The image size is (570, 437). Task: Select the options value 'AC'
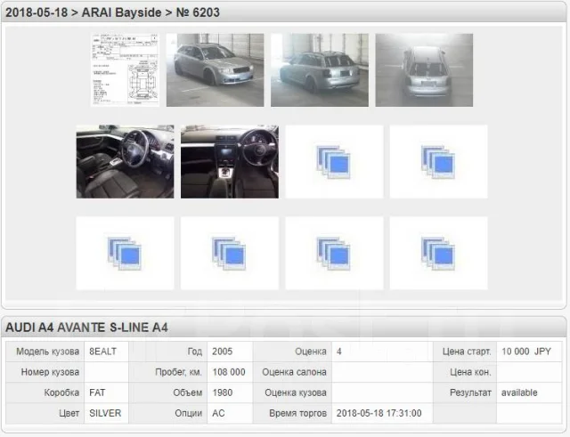tap(218, 413)
